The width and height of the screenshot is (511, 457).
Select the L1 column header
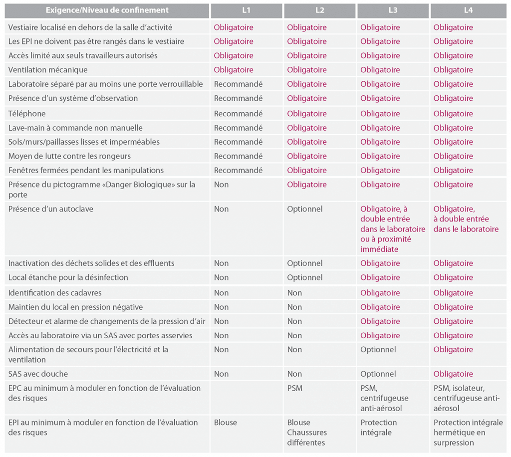click(247, 10)
